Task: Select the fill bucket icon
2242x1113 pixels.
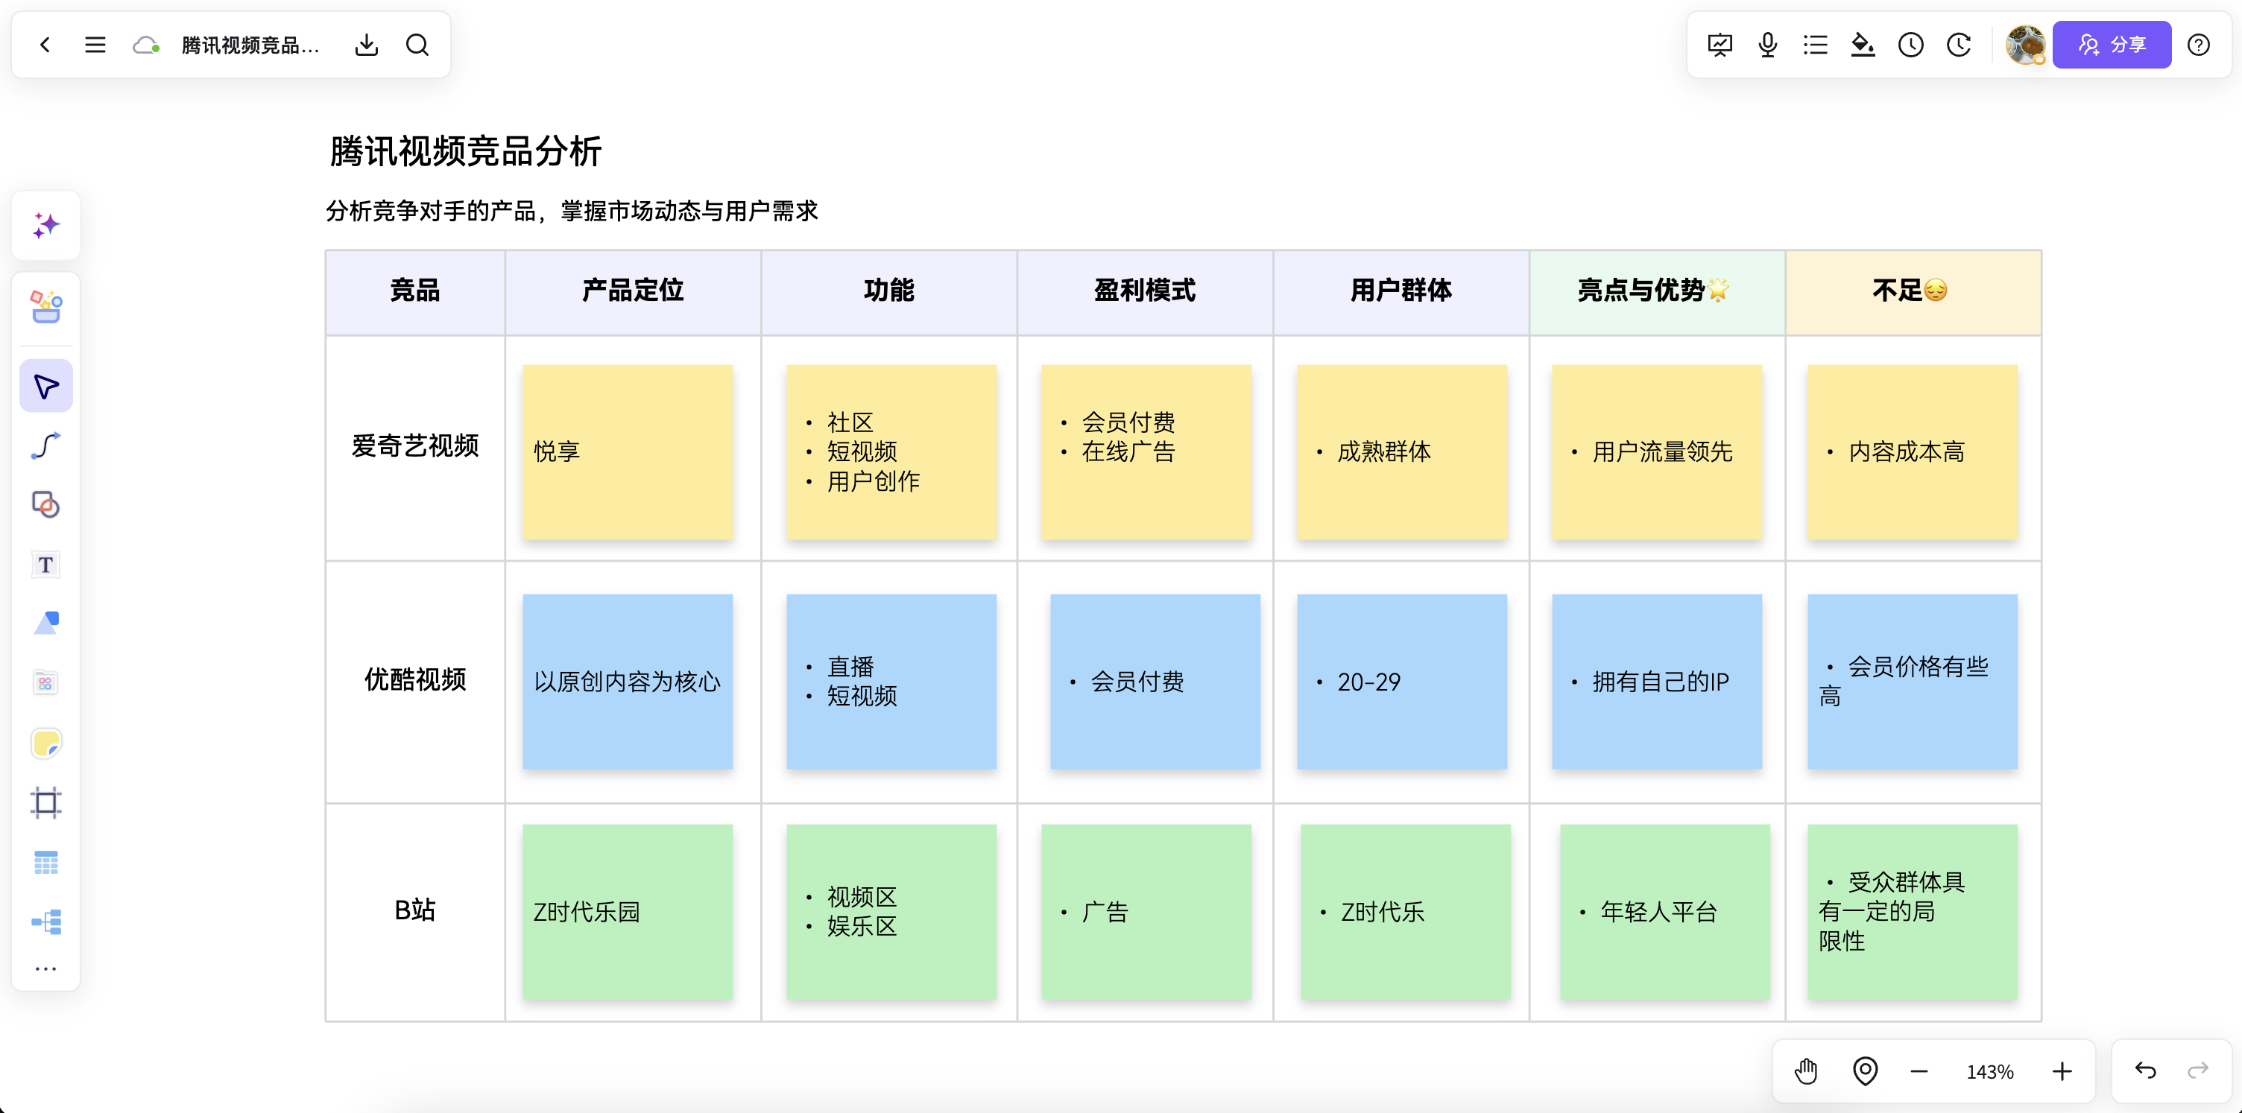Action: pos(1863,45)
